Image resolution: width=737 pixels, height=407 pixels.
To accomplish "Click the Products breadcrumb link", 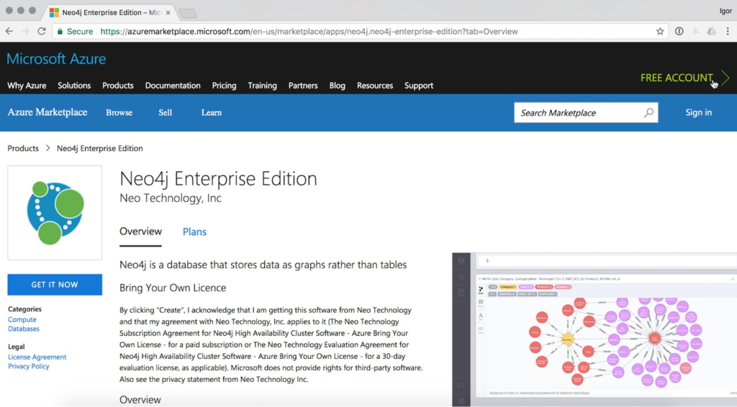I will (x=23, y=148).
